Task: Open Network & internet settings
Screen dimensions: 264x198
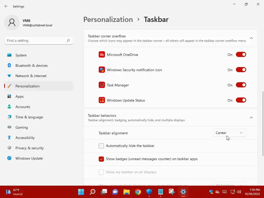Action: [x=39, y=76]
